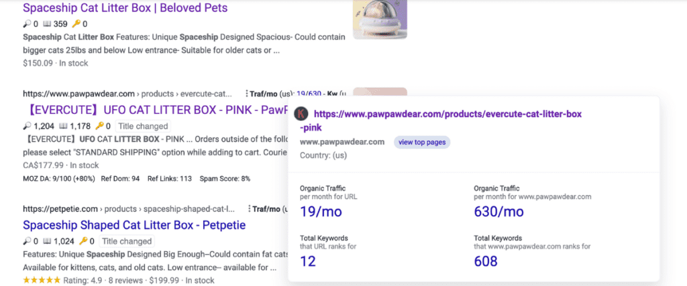This screenshot has height=286, width=687.
Task: Visit "Spaceship Shaped Cat Litter Box - Petpetie"
Action: pos(134,224)
